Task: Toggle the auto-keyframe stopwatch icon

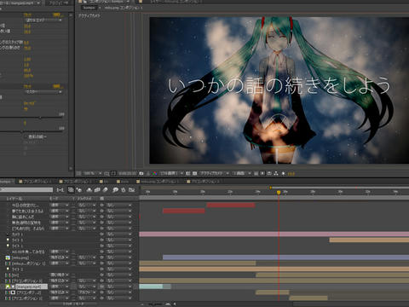Action: tap(124, 190)
